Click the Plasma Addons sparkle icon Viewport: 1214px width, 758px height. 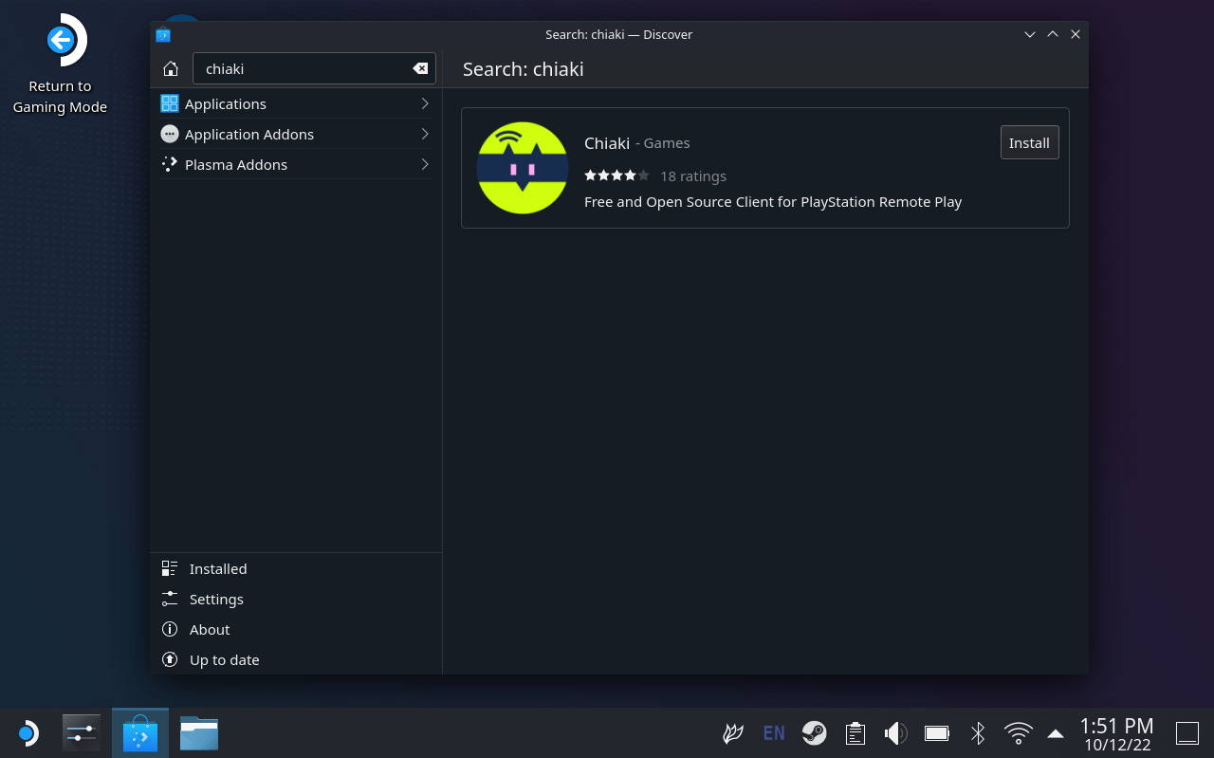170,164
